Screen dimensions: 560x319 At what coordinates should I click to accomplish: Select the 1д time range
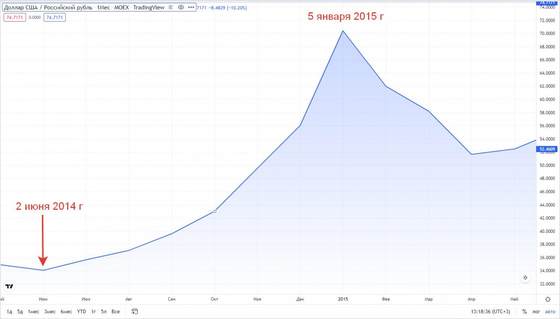(9, 312)
